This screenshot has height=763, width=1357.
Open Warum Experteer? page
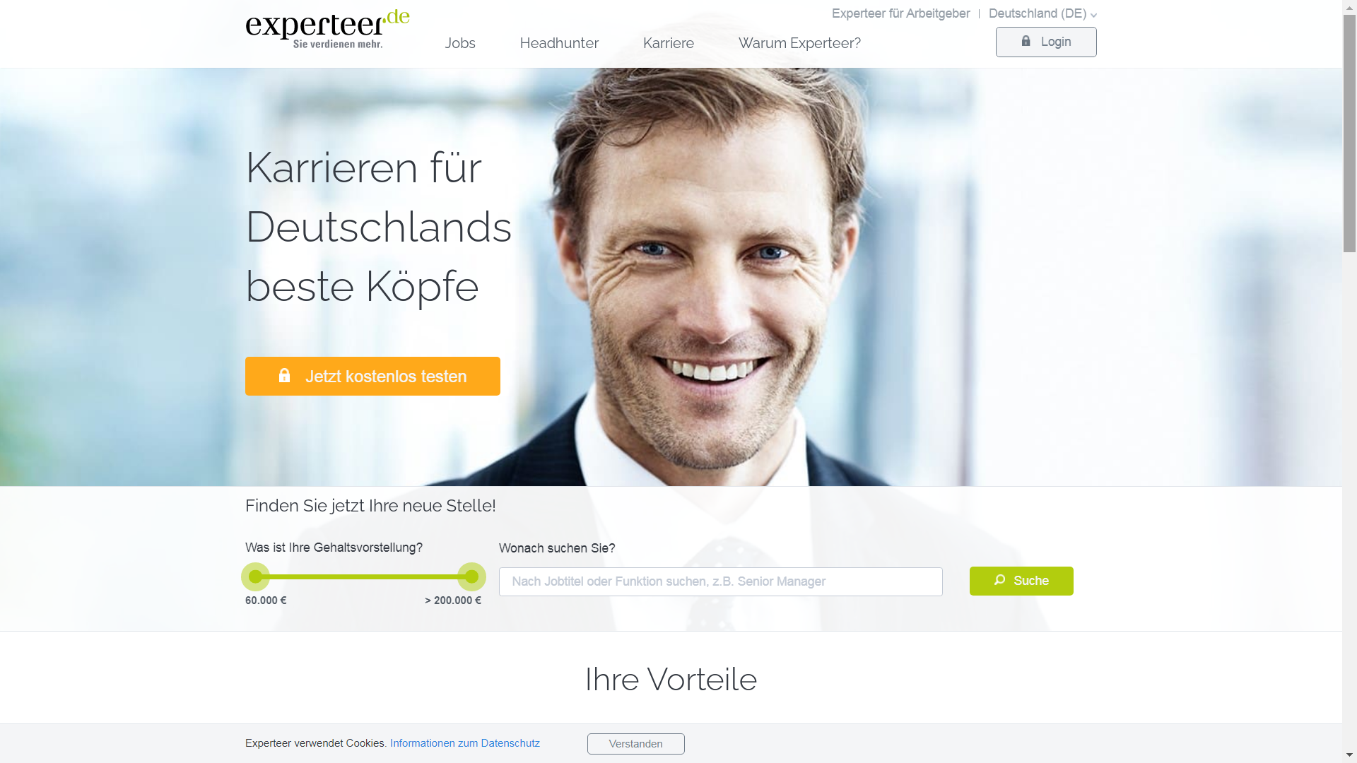(x=799, y=43)
